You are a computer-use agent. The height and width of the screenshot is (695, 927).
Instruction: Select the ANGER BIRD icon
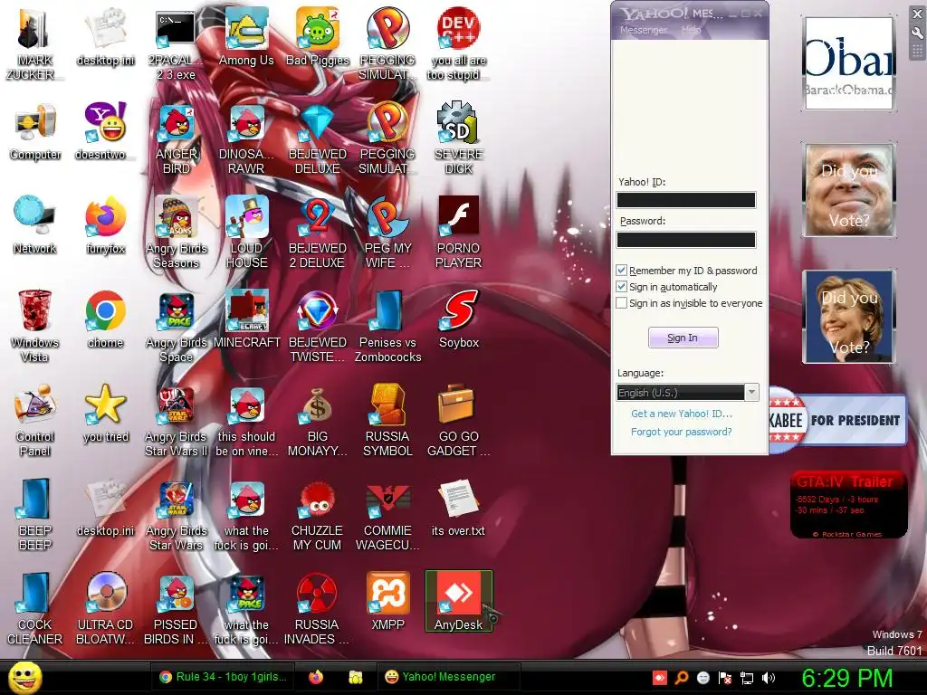pyautogui.click(x=176, y=138)
